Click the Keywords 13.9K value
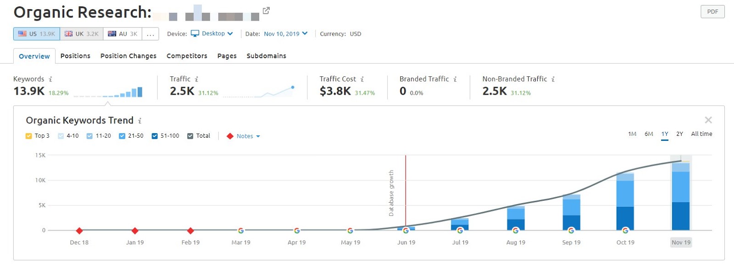 (x=29, y=91)
